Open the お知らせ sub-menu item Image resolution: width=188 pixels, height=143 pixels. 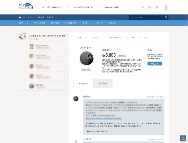112,23
